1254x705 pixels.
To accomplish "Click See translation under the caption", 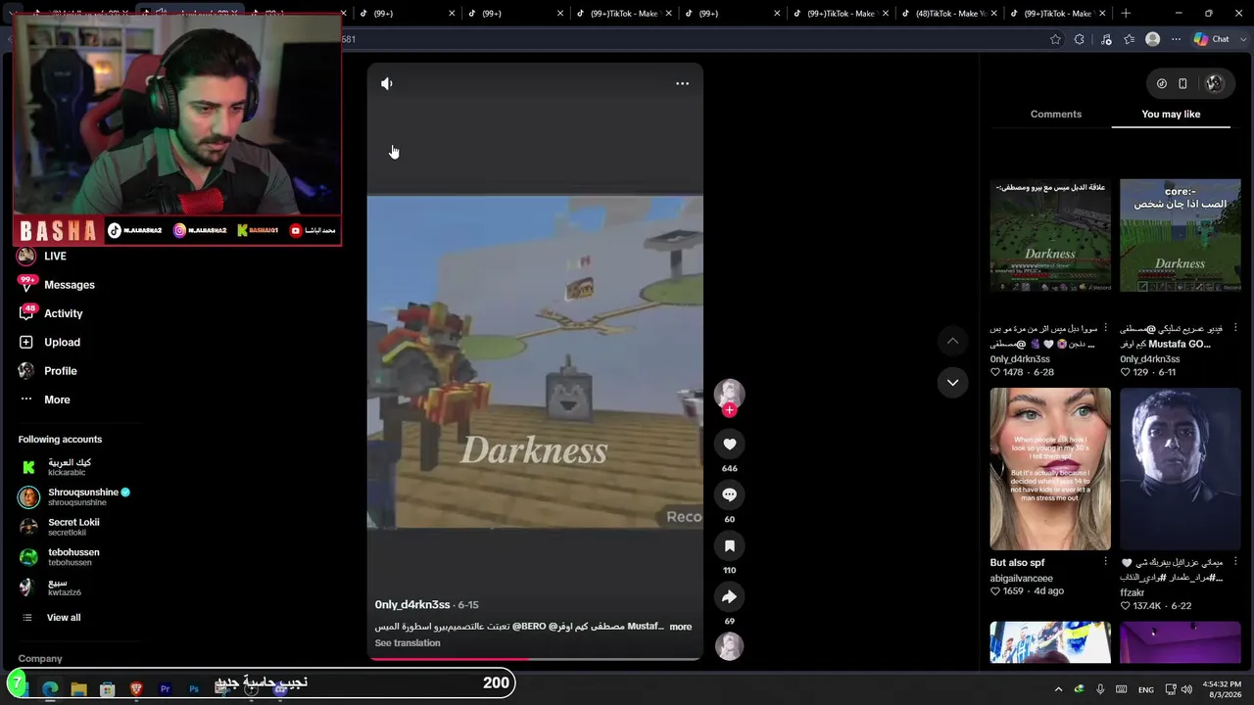I will [x=408, y=643].
